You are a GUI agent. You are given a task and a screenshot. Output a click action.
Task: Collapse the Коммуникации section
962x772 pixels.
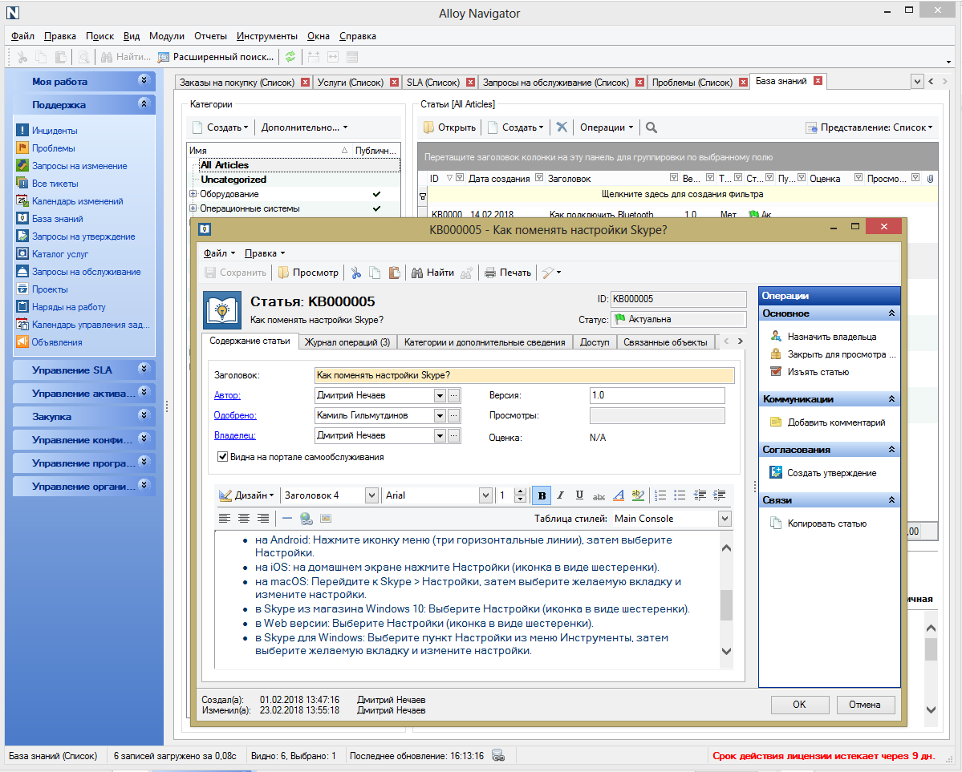click(891, 399)
